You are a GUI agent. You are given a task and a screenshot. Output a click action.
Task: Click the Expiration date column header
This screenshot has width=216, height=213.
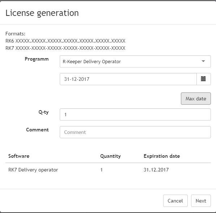162,156
